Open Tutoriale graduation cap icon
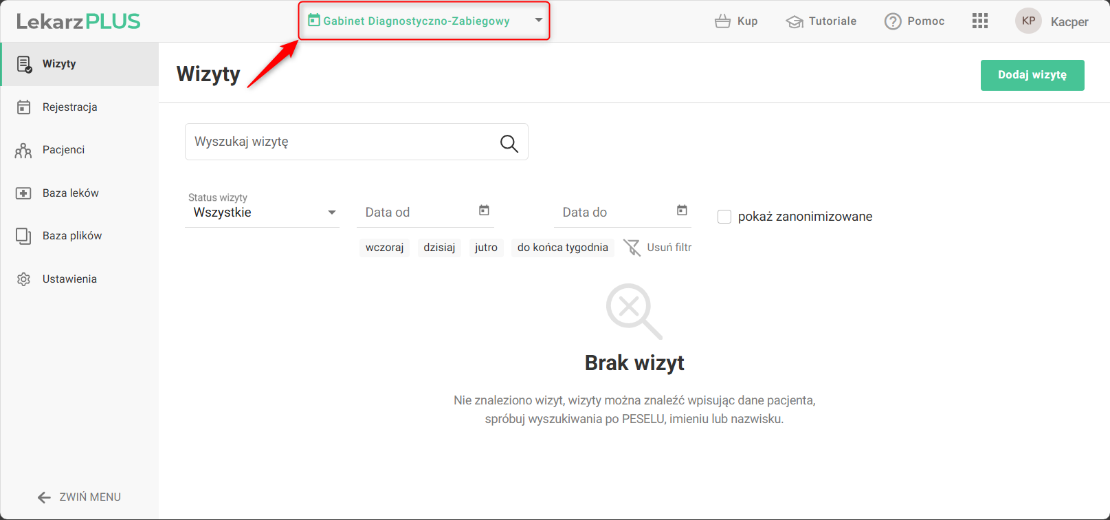Image resolution: width=1110 pixels, height=520 pixels. [x=795, y=21]
